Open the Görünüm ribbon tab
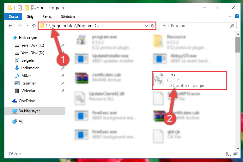Image resolution: width=243 pixels, height=162 pixels. (x=68, y=16)
